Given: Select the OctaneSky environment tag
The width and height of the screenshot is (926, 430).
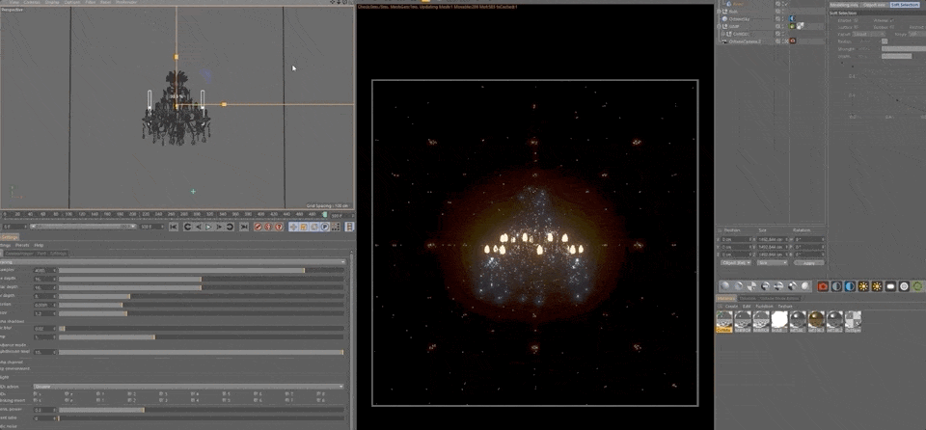Looking at the screenshot, I should [x=792, y=18].
